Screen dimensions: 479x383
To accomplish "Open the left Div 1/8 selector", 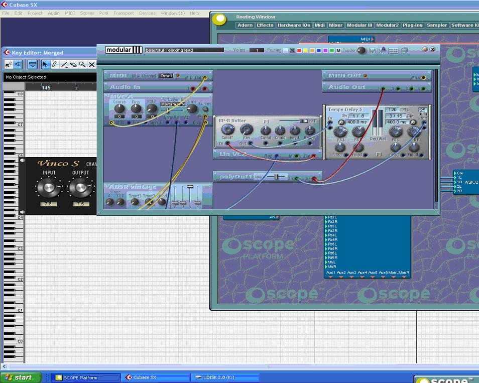I will tap(359, 116).
